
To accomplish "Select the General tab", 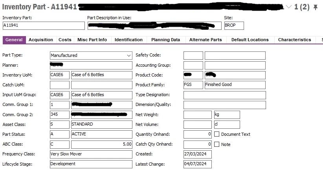I will 14,40.
